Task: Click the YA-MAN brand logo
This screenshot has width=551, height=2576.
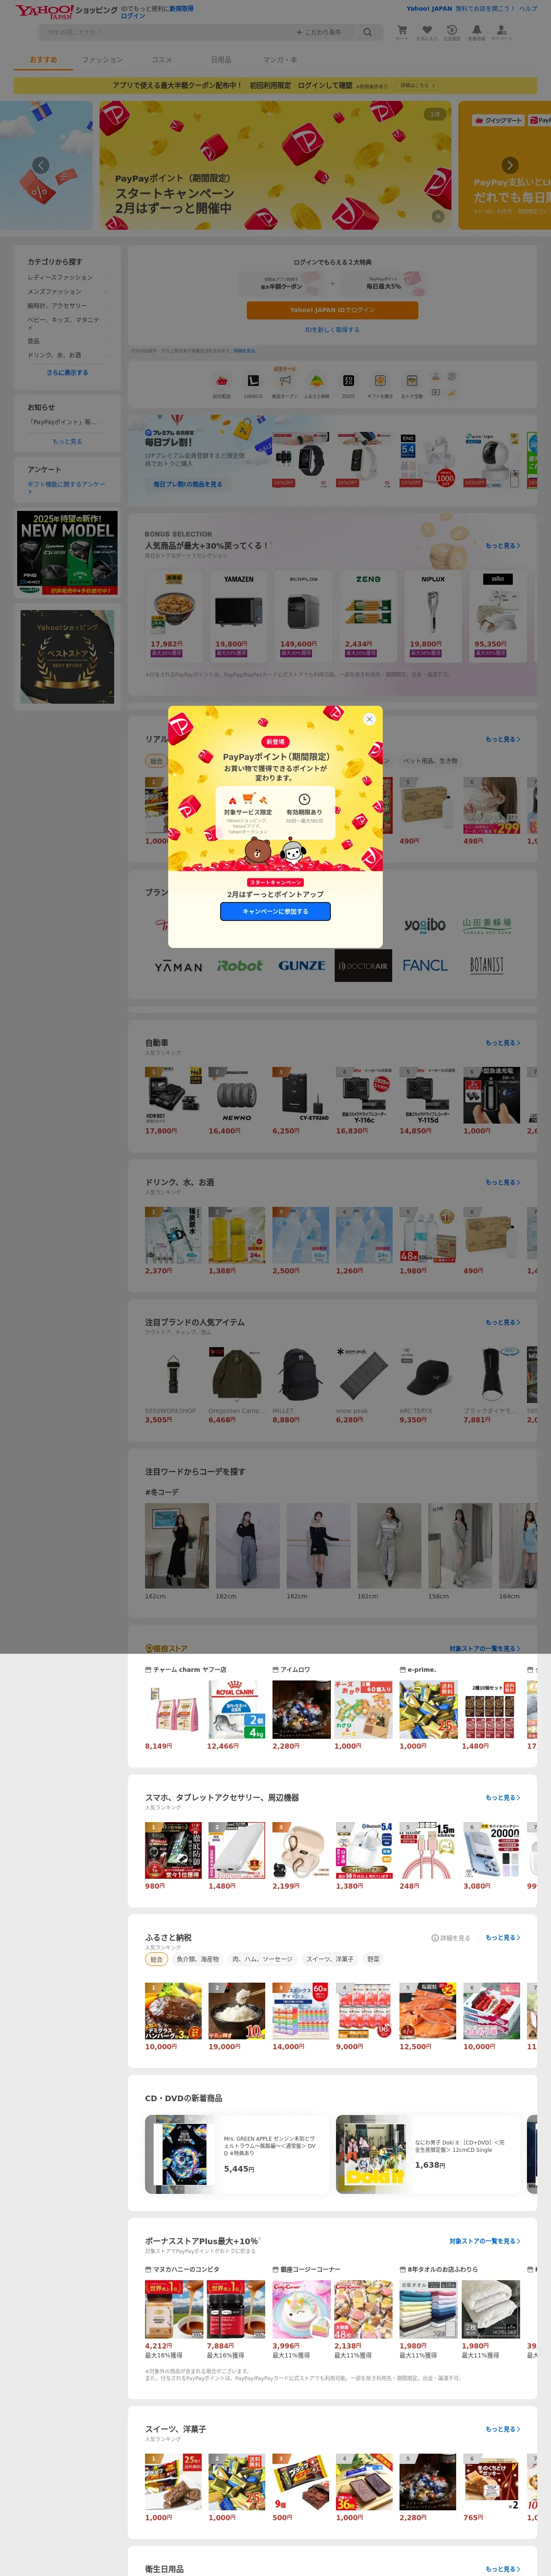Action: click(178, 966)
